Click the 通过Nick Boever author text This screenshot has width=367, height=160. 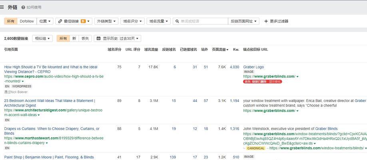click(x=16, y=92)
